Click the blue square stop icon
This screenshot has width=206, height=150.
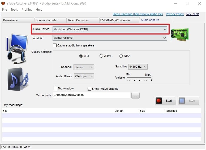click(182, 101)
